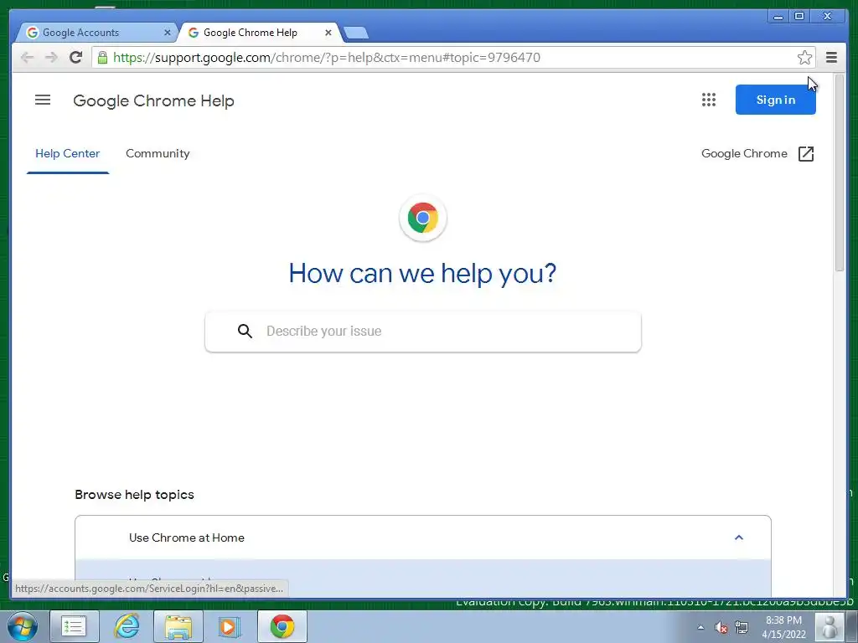This screenshot has width=858, height=643.
Task: Go back with the browser back arrow
Action: click(x=27, y=58)
